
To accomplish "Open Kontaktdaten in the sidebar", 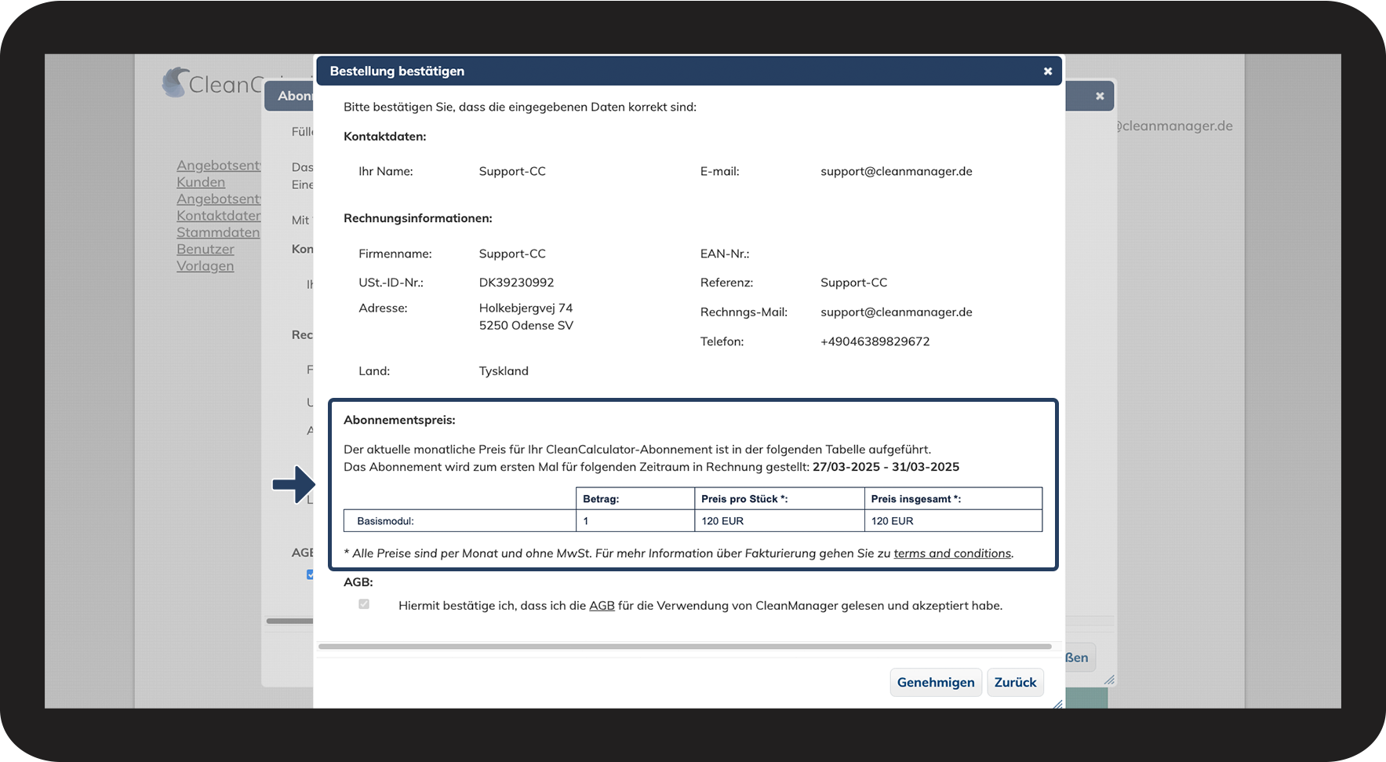I will pos(218,216).
